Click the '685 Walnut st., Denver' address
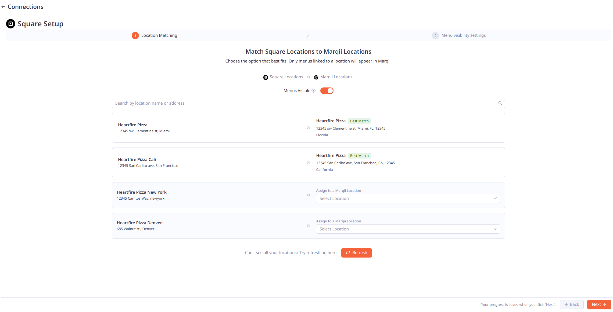Viewport: 613px width, 312px height. coord(135,229)
